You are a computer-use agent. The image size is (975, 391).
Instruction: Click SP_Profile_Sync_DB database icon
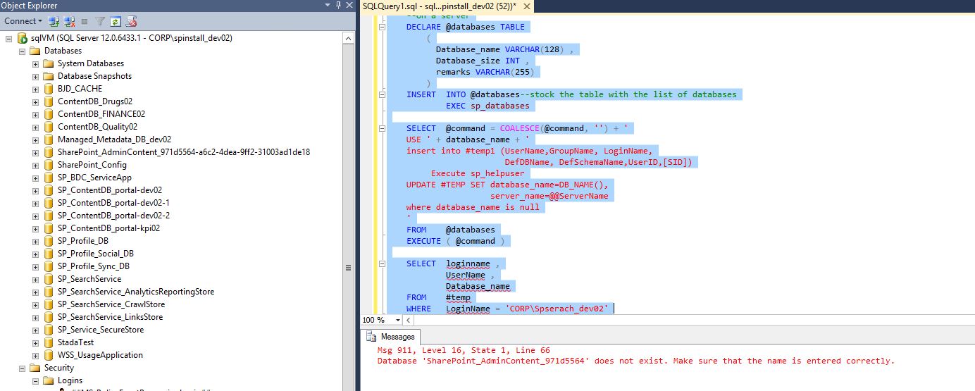click(49, 266)
